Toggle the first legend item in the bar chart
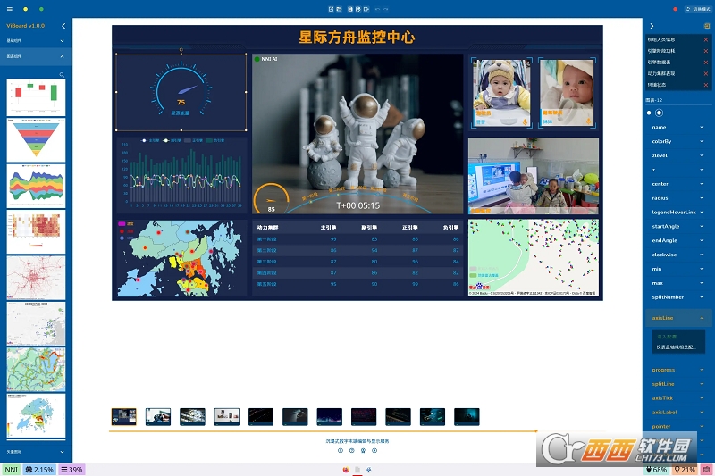Viewport: 715px width, 476px height. click(150, 140)
